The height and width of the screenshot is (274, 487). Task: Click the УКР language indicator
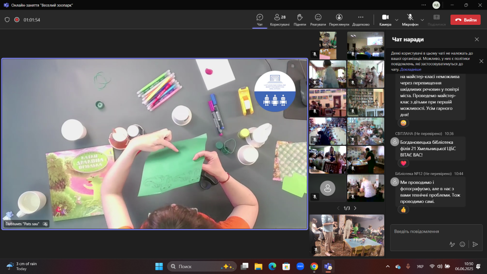point(420,266)
